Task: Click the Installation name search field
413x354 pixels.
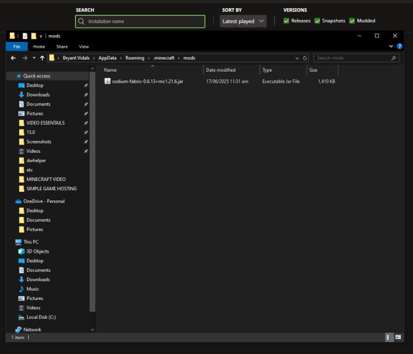Action: (x=140, y=22)
